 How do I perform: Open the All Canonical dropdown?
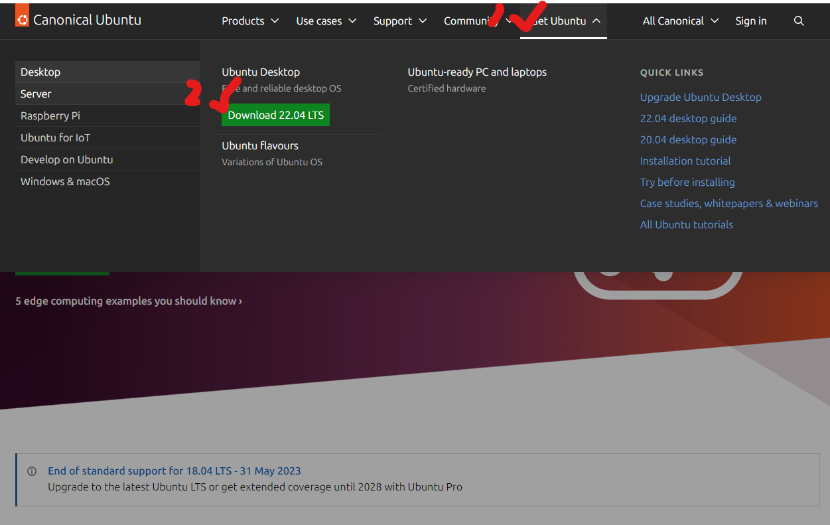pyautogui.click(x=681, y=21)
